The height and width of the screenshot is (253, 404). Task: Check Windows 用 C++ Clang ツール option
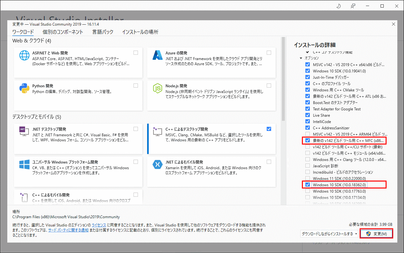(307, 159)
